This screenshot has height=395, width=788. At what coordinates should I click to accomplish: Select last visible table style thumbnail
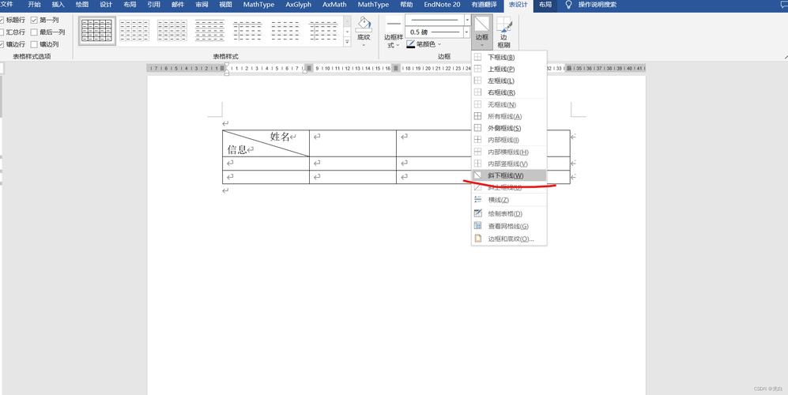323,31
